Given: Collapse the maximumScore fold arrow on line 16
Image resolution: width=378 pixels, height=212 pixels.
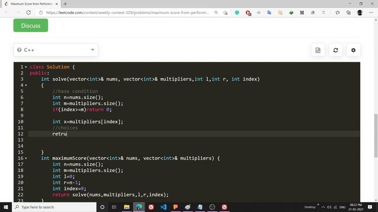Looking at the screenshot, I should point(26,158).
